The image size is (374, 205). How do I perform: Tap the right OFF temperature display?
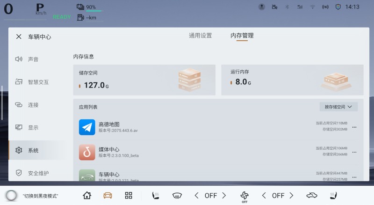pos(278,196)
